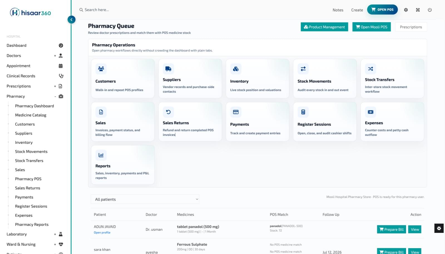Viewport: 445px width, 254px height.
Task: Click Prepare Bill for sara khan
Action: pyautogui.click(x=391, y=251)
